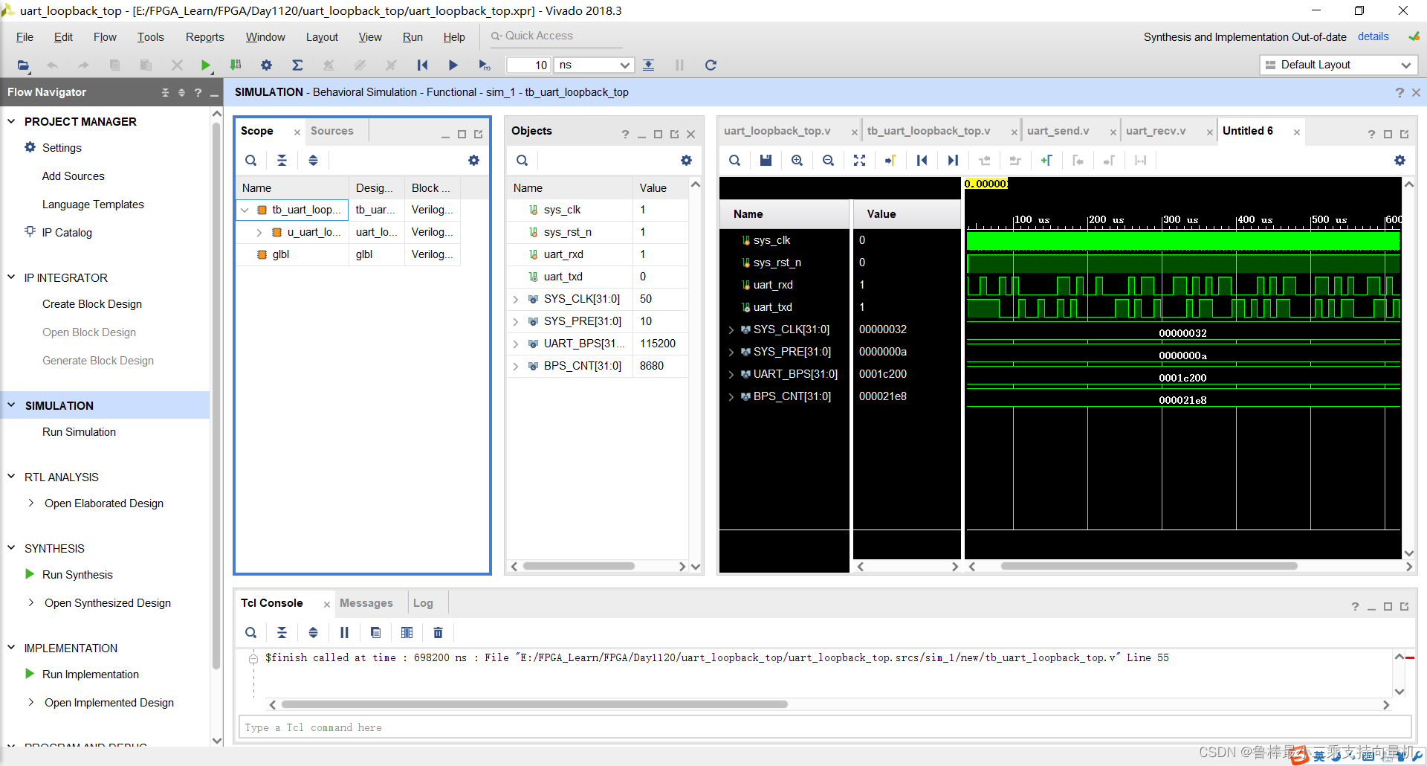This screenshot has width=1427, height=766.
Task: Select uart_rxd signal in waveform
Action: pos(773,285)
